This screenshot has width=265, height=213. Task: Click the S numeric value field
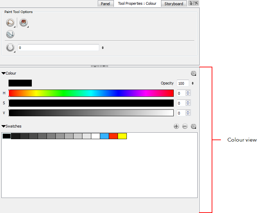(x=181, y=103)
